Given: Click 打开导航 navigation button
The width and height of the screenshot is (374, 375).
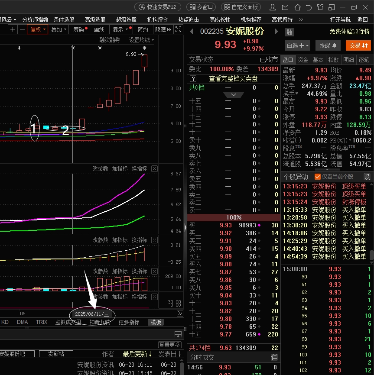Looking at the screenshot, I should tap(340, 19).
